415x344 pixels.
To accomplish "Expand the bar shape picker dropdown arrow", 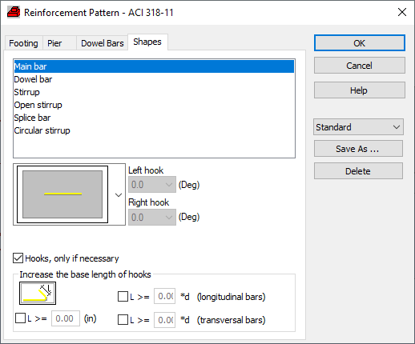I will click(x=119, y=195).
